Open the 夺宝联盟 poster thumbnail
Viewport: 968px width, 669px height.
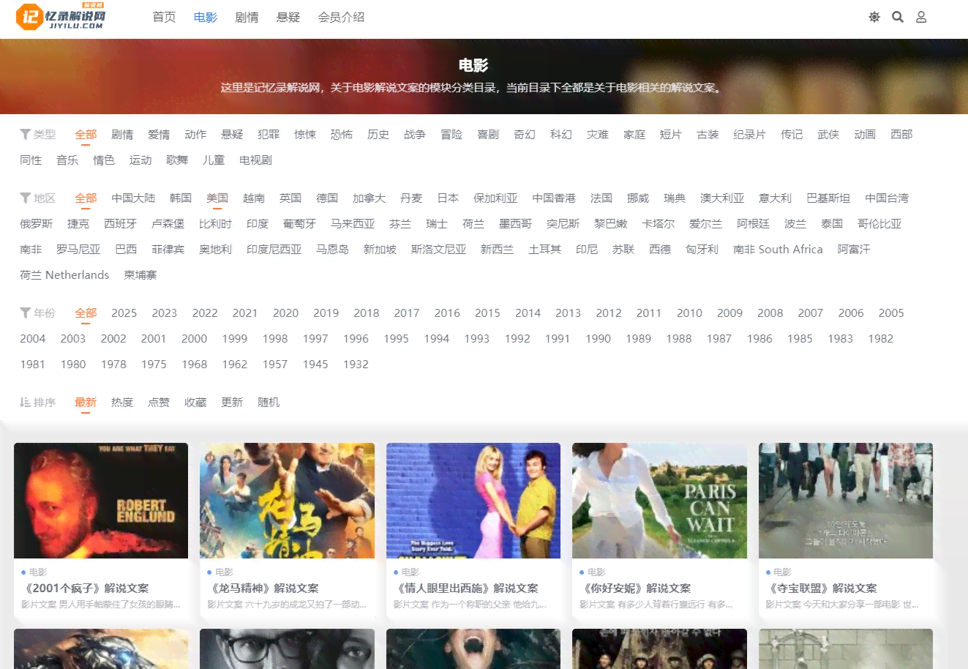[x=846, y=501]
